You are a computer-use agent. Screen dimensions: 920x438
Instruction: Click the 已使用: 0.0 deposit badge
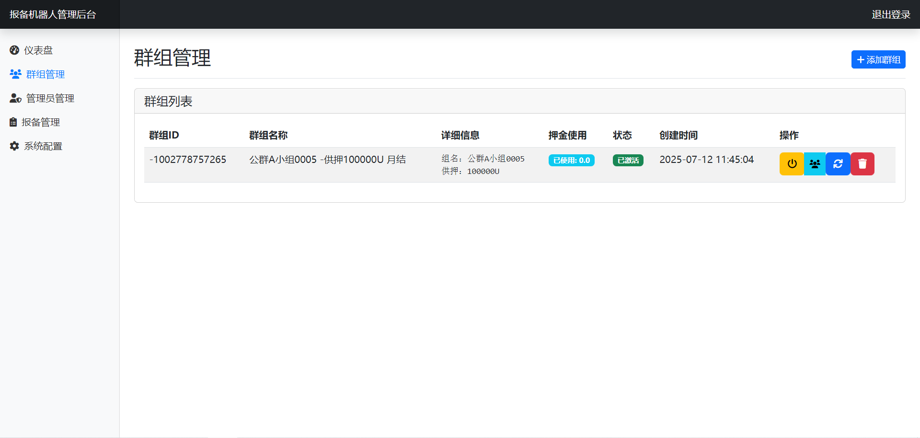tap(571, 161)
